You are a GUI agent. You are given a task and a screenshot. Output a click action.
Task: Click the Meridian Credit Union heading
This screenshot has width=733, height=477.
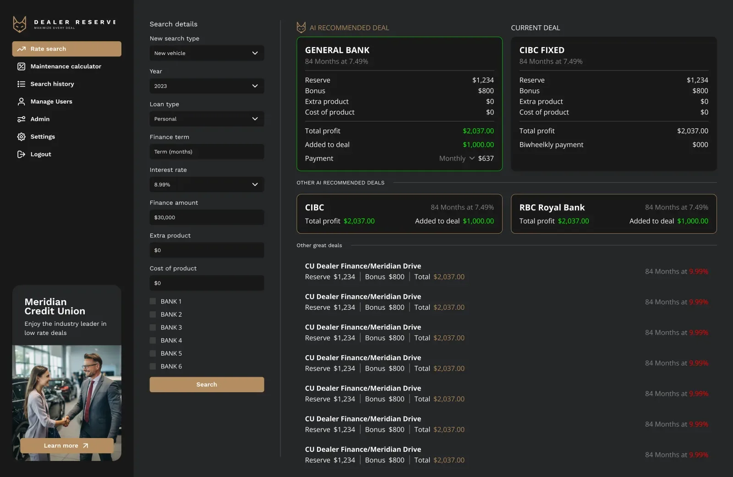55,307
